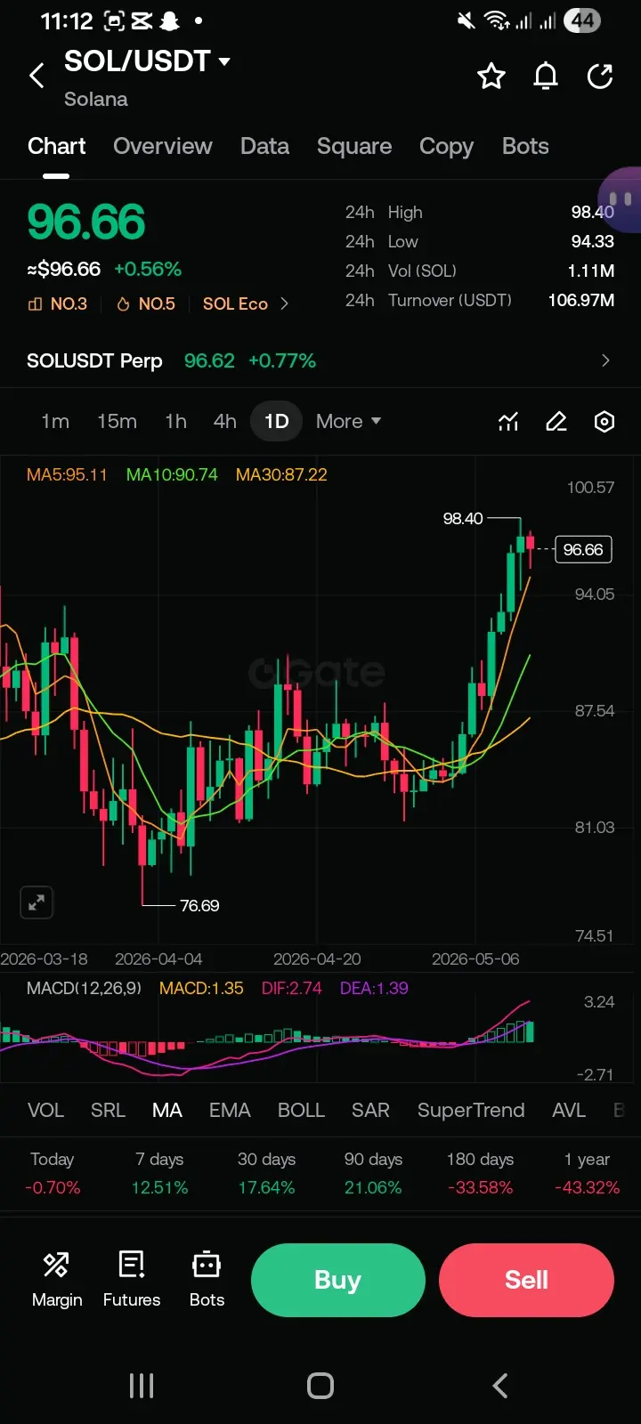Select the 1m timeframe
Screen dimensions: 641x1424
[55, 421]
